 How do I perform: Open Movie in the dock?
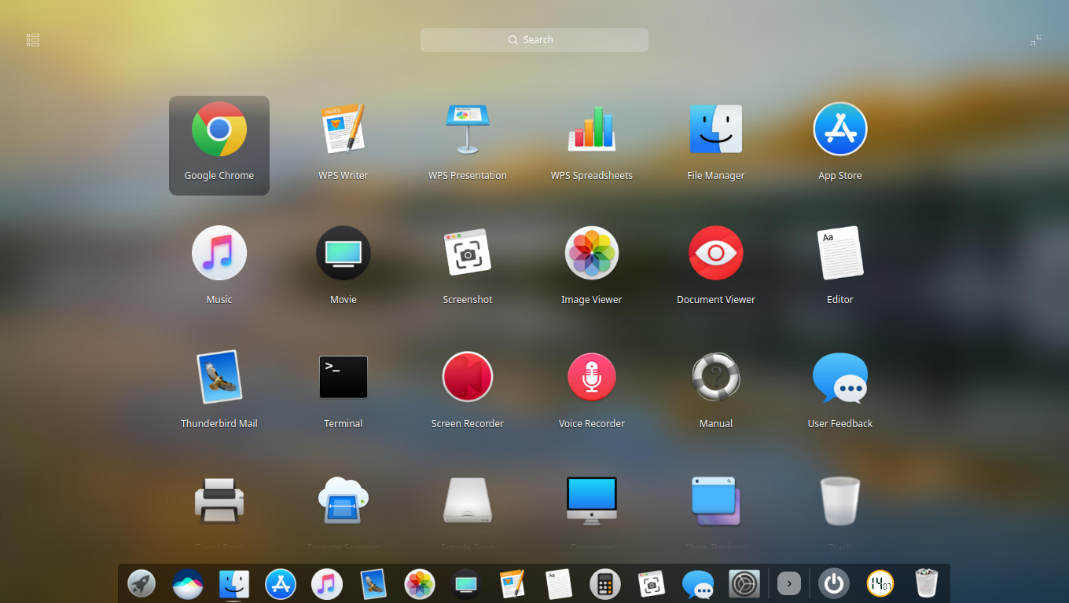[466, 584]
